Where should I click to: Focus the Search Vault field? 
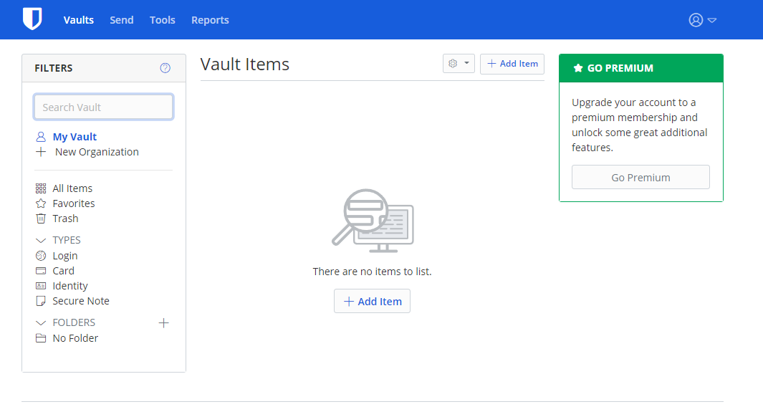coord(104,107)
